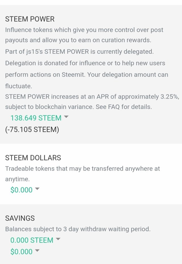The width and height of the screenshot is (182, 264).
Task: Click the "Tradeable tokens" description line
Action: [x=82, y=169]
